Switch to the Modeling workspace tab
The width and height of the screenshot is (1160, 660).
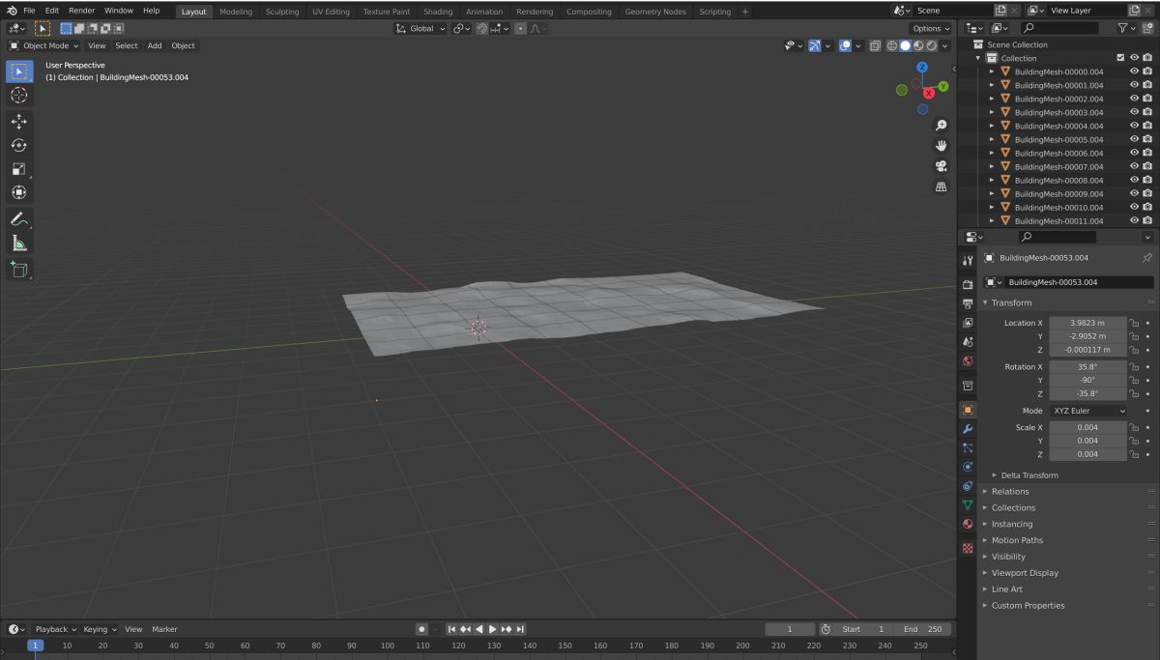click(x=236, y=12)
